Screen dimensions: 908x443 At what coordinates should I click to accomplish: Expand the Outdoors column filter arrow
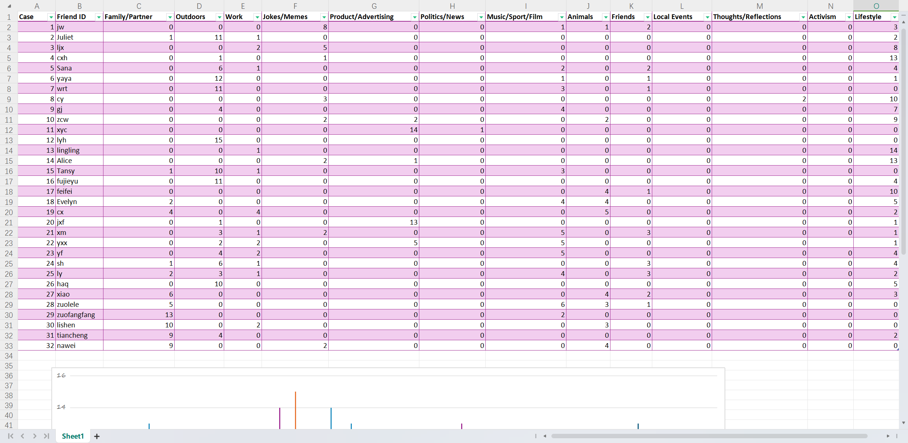(219, 17)
